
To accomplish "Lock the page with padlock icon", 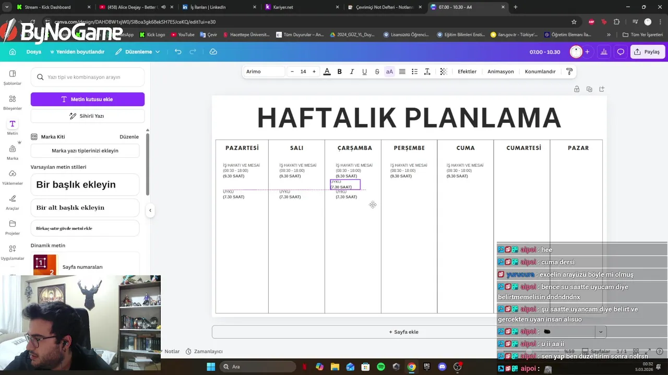I will [x=577, y=89].
